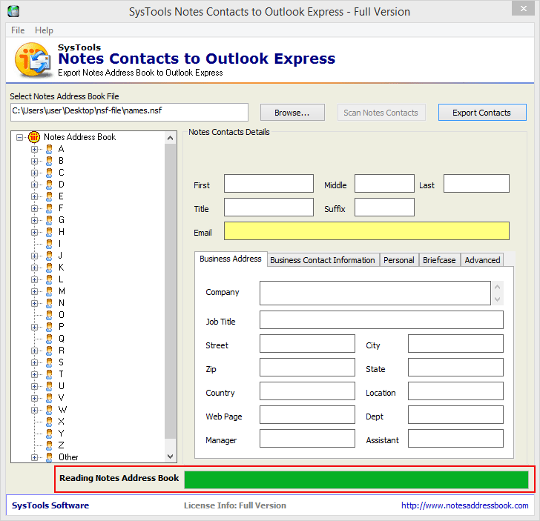
Task: Switch to the Business Contact Information tab
Action: point(323,260)
